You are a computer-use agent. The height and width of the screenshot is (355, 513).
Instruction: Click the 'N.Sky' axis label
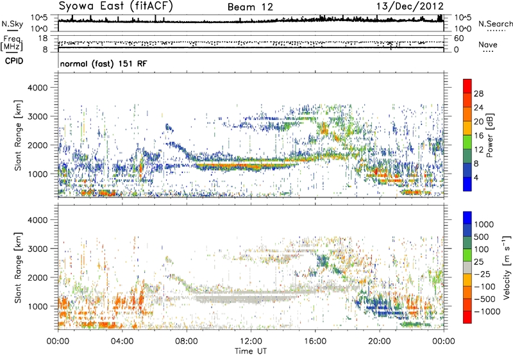12,24
